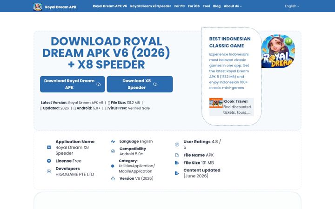Click the Royal Dream game artwork image
Image resolution: width=335 pixels, height=209 pixels.
(x=278, y=51)
